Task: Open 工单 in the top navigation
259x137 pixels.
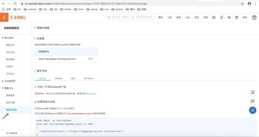Action: [169, 18]
